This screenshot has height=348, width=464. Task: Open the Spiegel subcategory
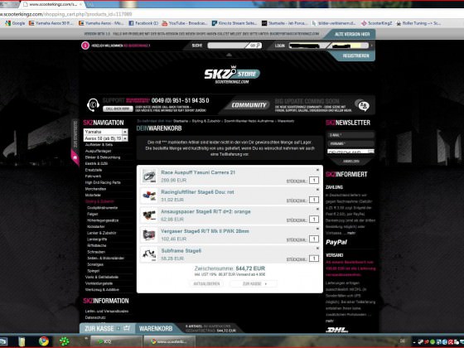pyautogui.click(x=93, y=270)
